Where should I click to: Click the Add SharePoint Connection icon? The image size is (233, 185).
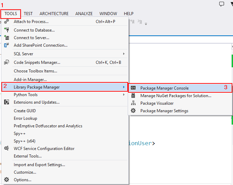tap(7, 45)
